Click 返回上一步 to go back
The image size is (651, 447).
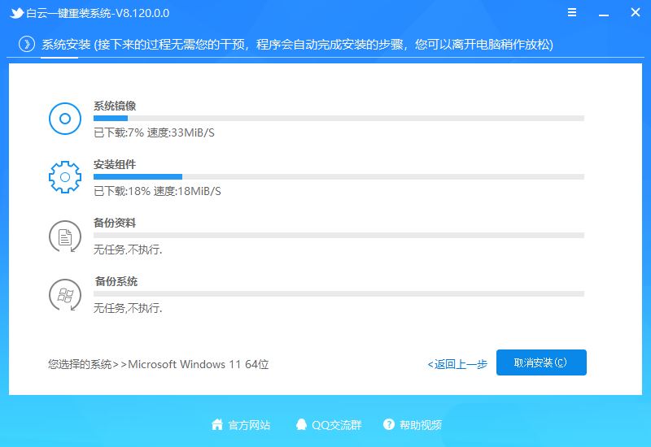[458, 364]
